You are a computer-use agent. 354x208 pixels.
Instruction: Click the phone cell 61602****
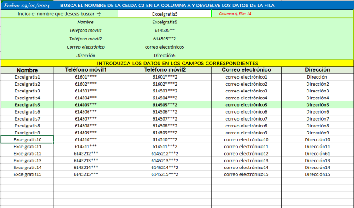[x=86, y=84]
